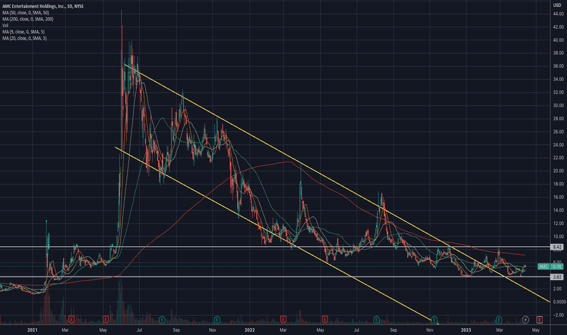Select the MA 20 indicator legend
The height and width of the screenshot is (335, 567).
24,38
